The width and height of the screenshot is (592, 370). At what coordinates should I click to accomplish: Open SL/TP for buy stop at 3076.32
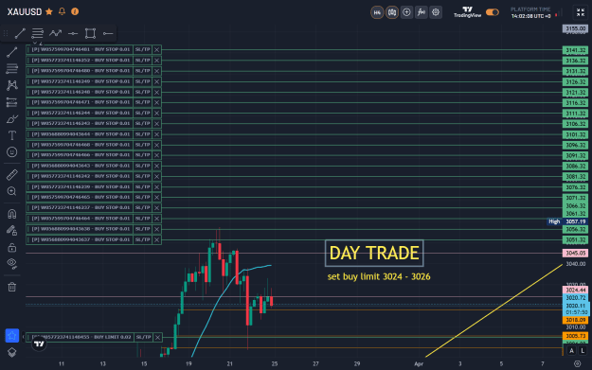coord(143,186)
